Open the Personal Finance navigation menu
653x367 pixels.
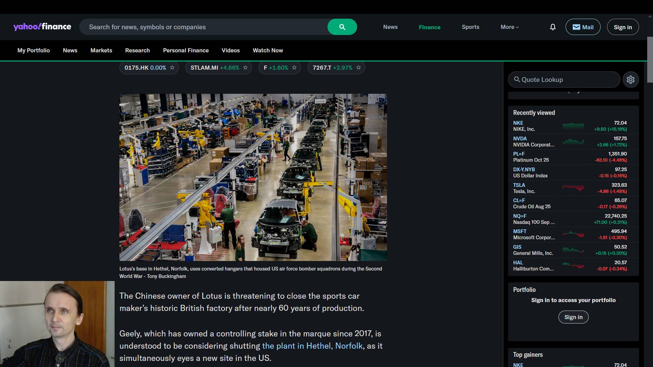point(186,50)
